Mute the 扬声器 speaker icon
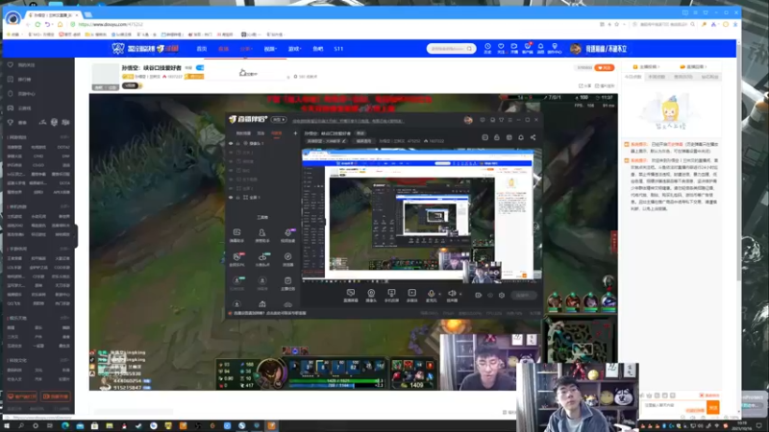Screen dimensions: 769x432 [452, 293]
